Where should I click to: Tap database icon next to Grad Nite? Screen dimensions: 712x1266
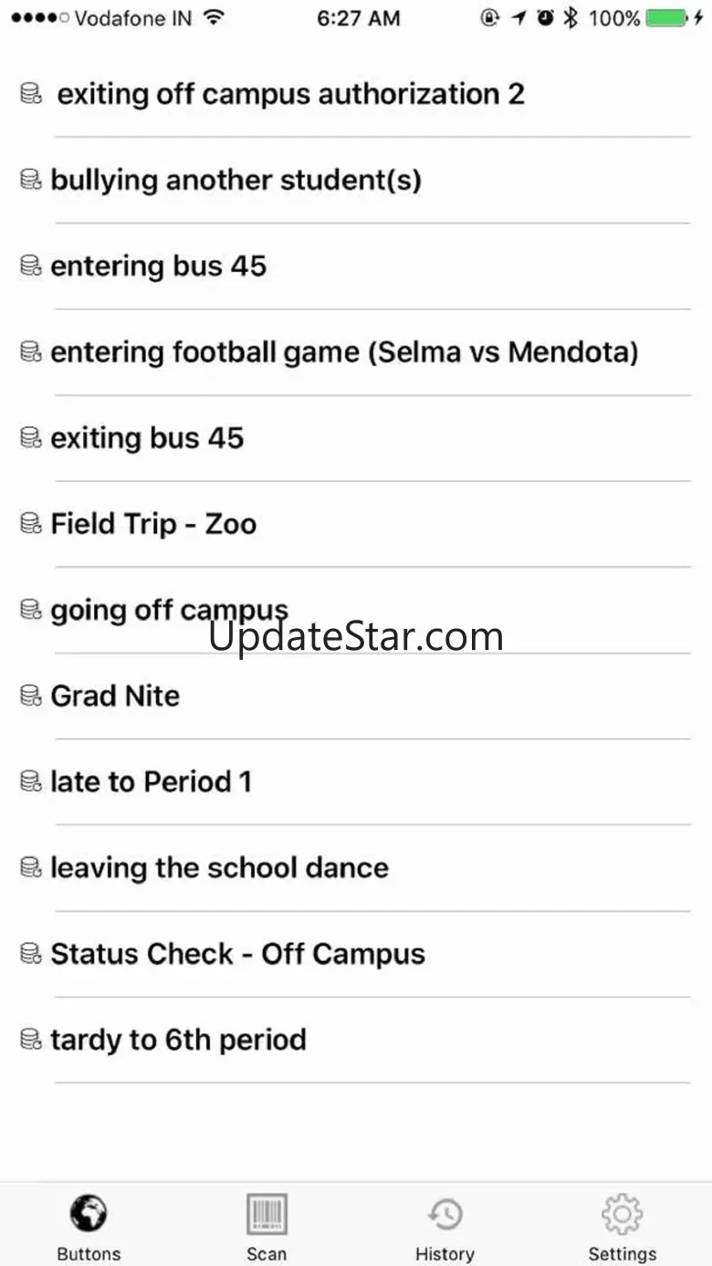(31, 696)
